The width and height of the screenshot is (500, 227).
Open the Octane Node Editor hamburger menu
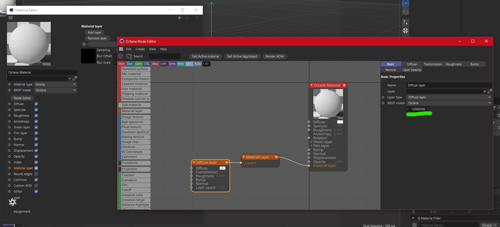pos(121,49)
